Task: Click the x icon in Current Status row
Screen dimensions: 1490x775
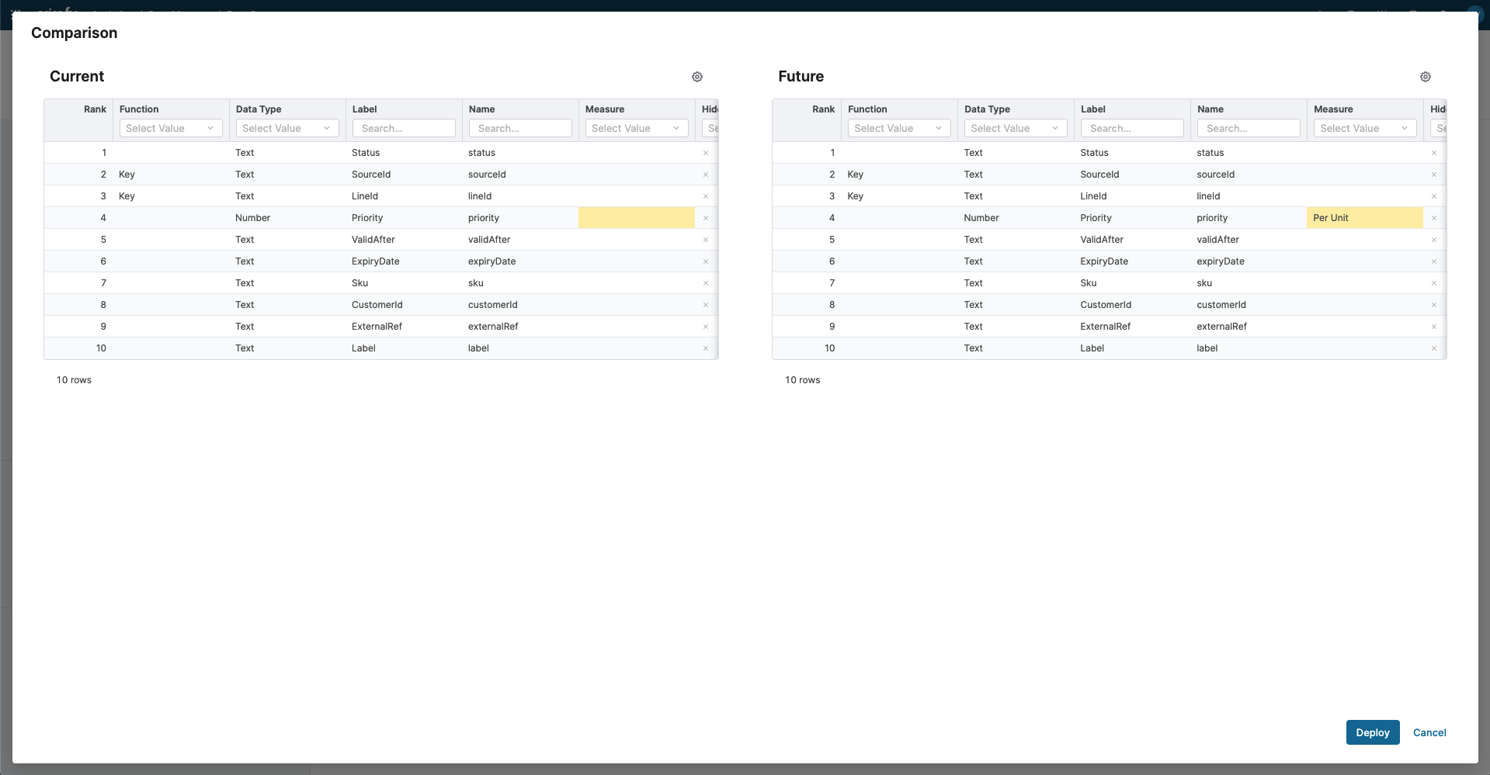Action: click(706, 153)
